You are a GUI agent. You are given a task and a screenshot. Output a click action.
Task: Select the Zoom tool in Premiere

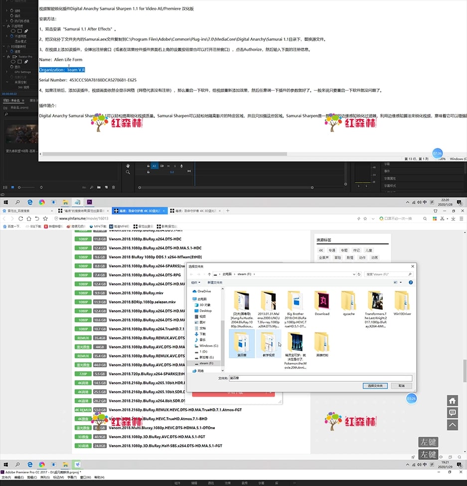tap(128, 172)
